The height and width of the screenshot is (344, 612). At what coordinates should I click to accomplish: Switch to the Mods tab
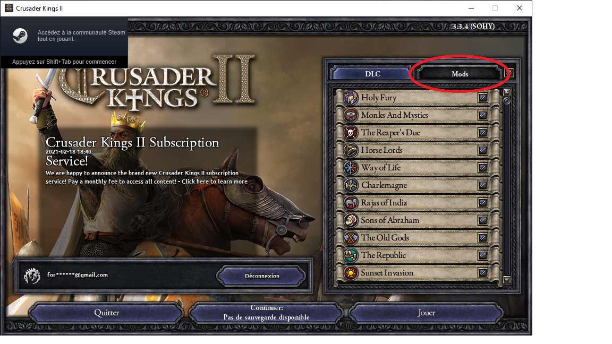pyautogui.click(x=460, y=74)
